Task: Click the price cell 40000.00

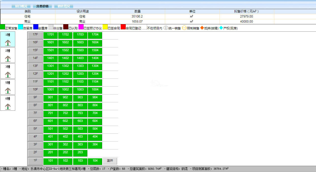Action: 247,22
